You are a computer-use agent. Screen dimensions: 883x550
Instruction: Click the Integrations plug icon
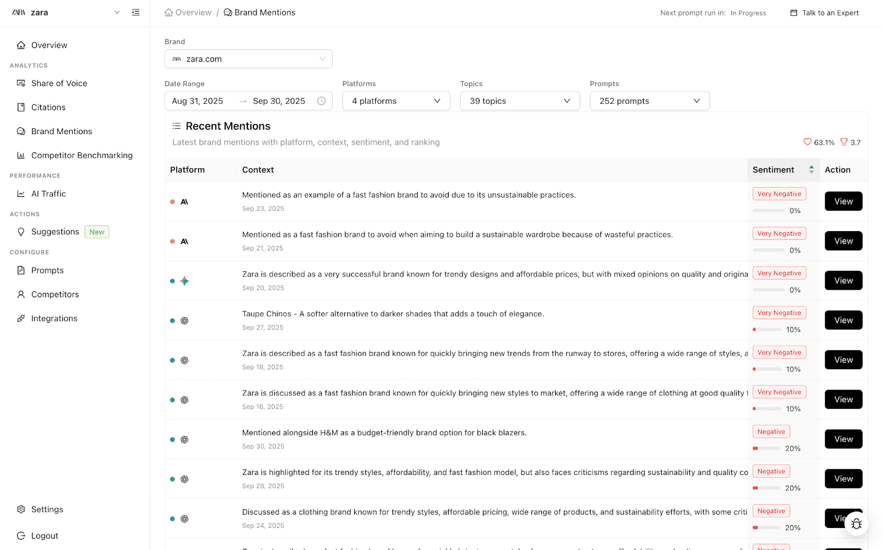coord(21,318)
